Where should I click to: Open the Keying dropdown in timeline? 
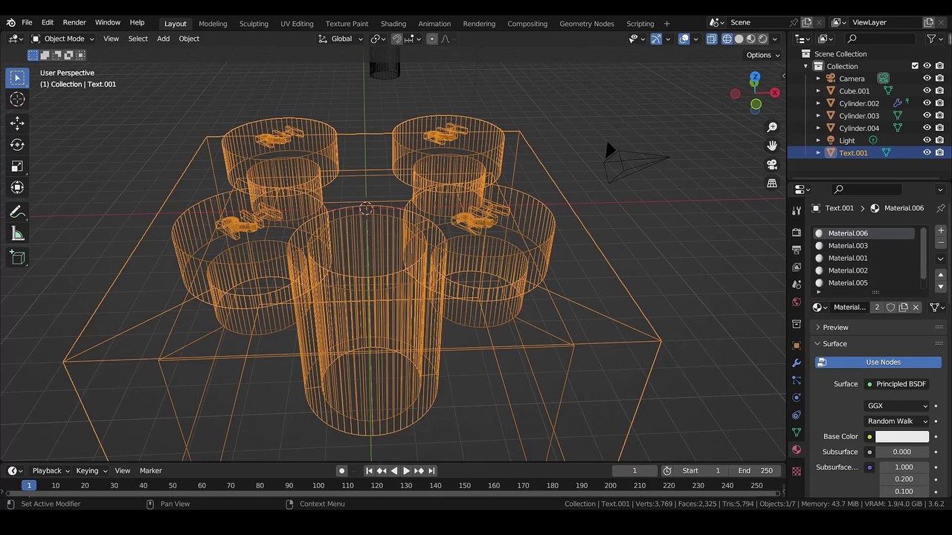coord(91,471)
